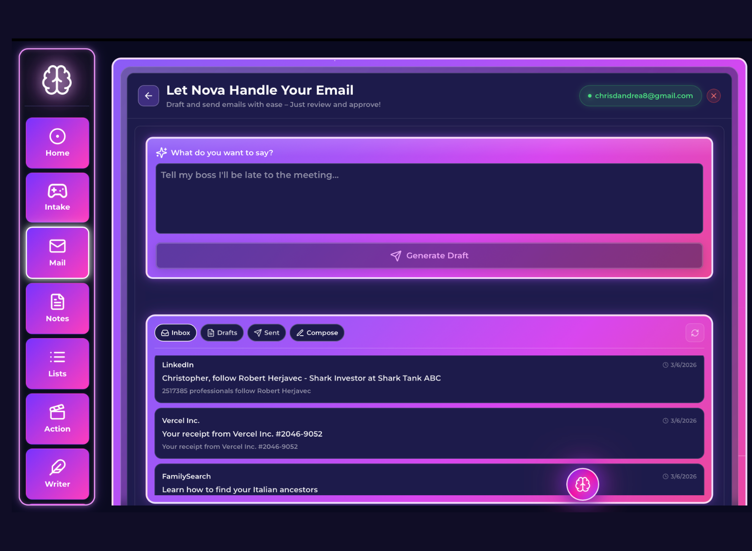752x551 pixels.
Task: Click the back arrow button
Action: [x=148, y=96]
